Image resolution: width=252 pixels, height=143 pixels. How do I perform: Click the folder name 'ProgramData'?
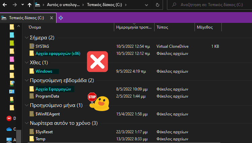coord(47,96)
